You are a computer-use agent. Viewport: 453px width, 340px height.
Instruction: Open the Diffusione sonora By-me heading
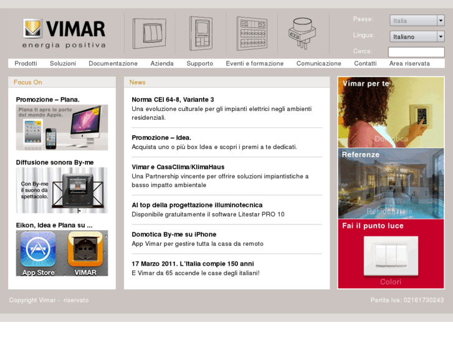coord(55,162)
